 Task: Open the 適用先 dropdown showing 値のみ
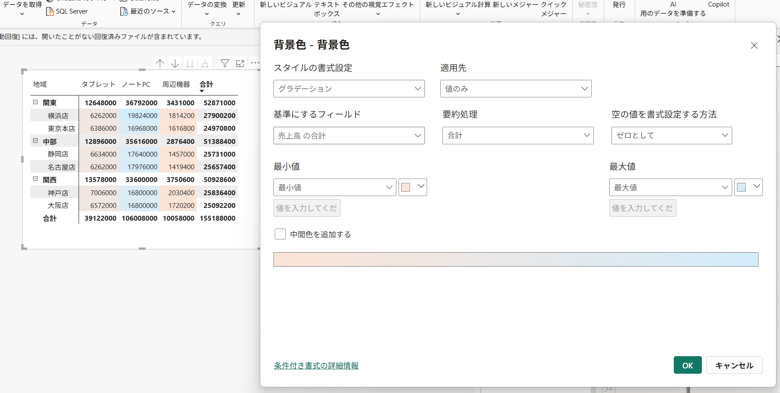[516, 89]
